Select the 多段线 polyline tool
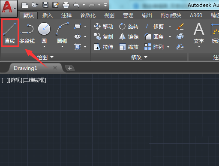The height and width of the screenshot is (166, 219). click(27, 34)
